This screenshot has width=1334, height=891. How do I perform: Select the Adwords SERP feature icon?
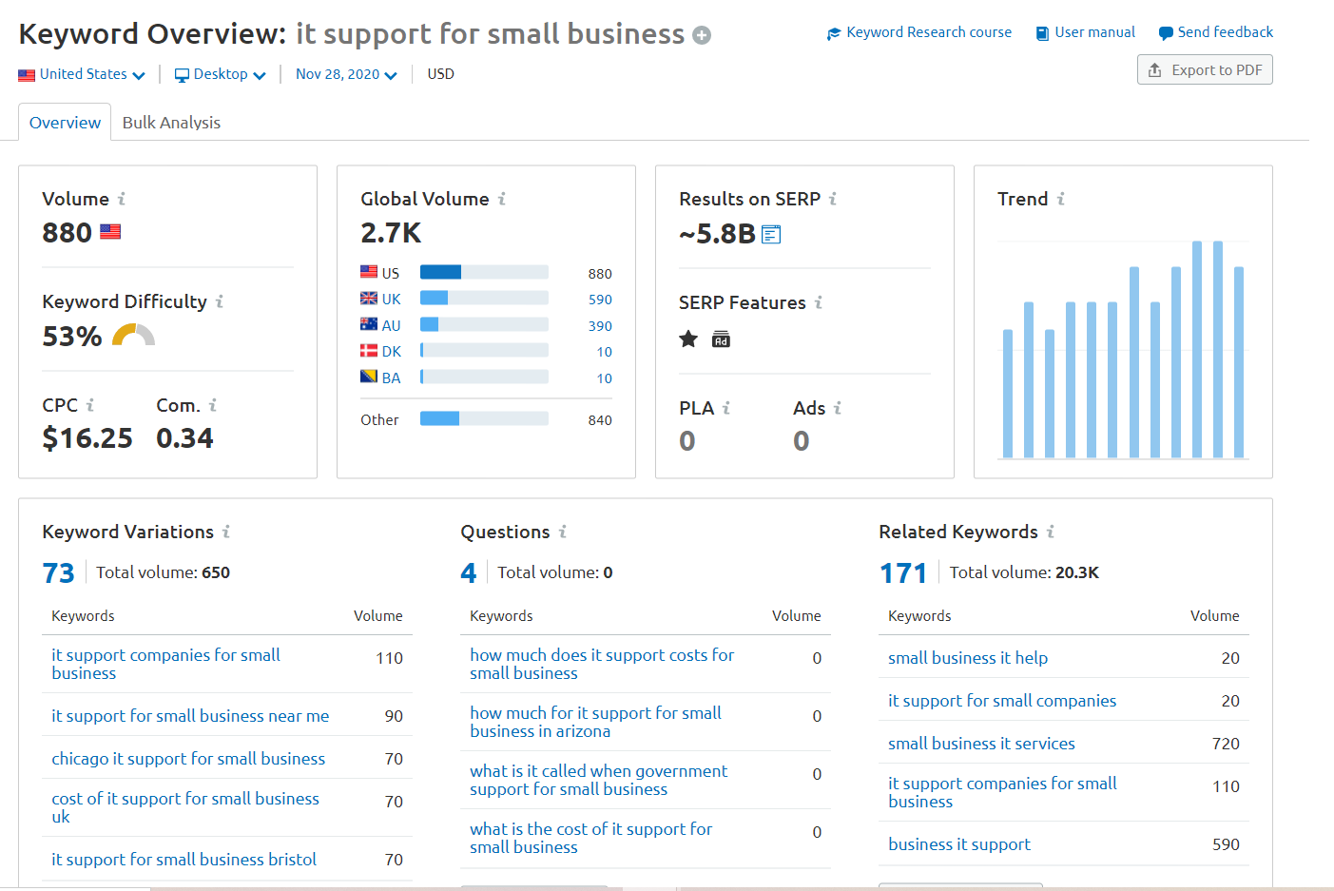point(721,339)
